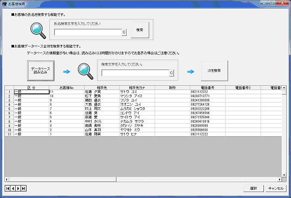Select the cell ムラカミ ショウタ

click(137, 109)
